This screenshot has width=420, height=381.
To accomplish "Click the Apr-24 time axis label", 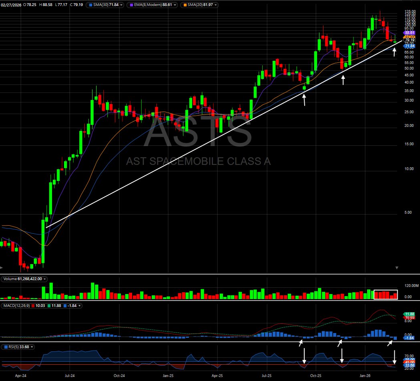I will tap(21, 376).
